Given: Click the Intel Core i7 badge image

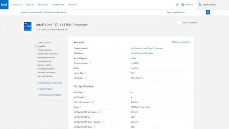Looking at the screenshot, I should point(28,26).
